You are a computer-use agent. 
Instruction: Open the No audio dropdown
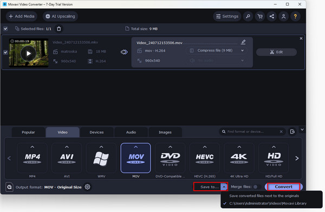217,60
